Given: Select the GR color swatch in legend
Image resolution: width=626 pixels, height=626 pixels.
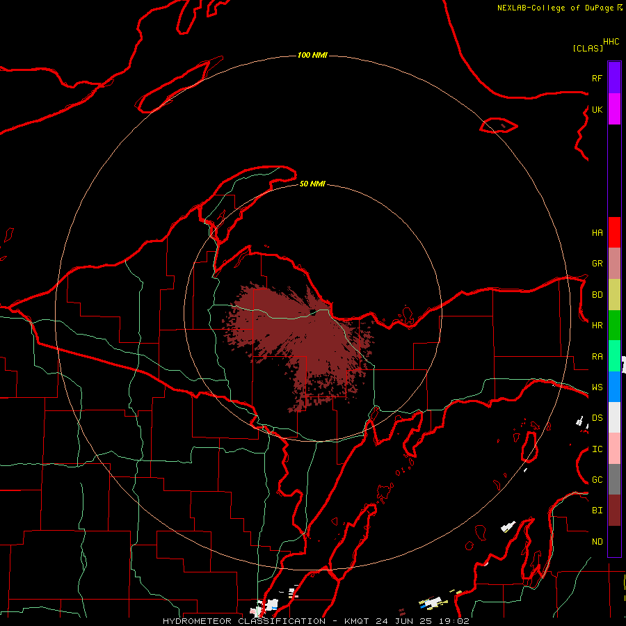Looking at the screenshot, I should pos(614,264).
